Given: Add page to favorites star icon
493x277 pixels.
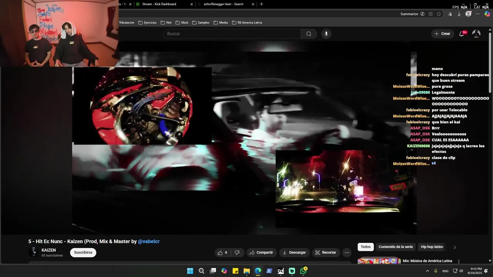Looking at the screenshot, I should 439,14.
